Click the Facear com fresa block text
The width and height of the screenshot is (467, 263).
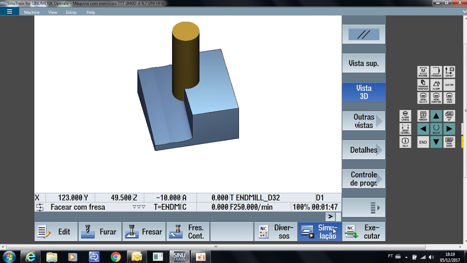(x=78, y=207)
